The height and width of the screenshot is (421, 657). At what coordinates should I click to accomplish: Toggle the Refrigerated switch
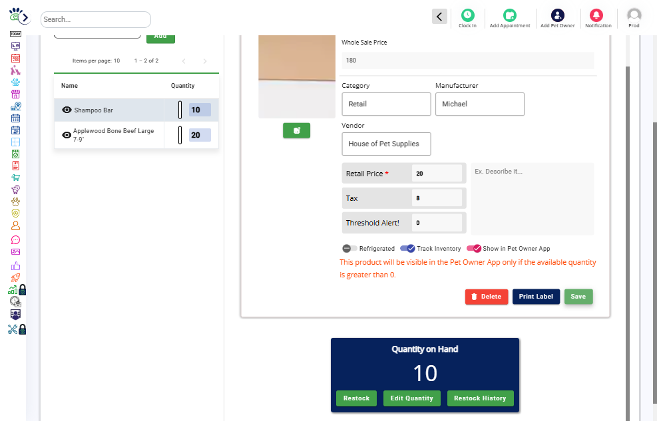click(x=349, y=248)
